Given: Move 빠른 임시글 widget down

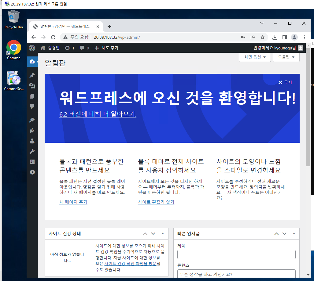Looking at the screenshot, I should coord(284,234).
